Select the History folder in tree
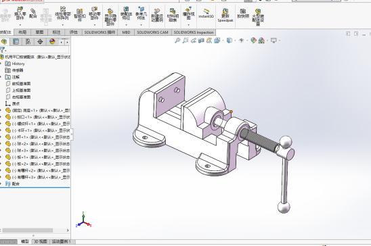The width and height of the screenshot is (371, 246). pyautogui.click(x=15, y=64)
